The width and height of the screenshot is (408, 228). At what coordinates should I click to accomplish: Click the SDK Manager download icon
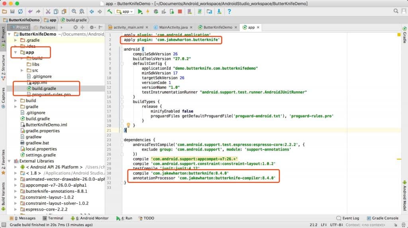point(220,12)
